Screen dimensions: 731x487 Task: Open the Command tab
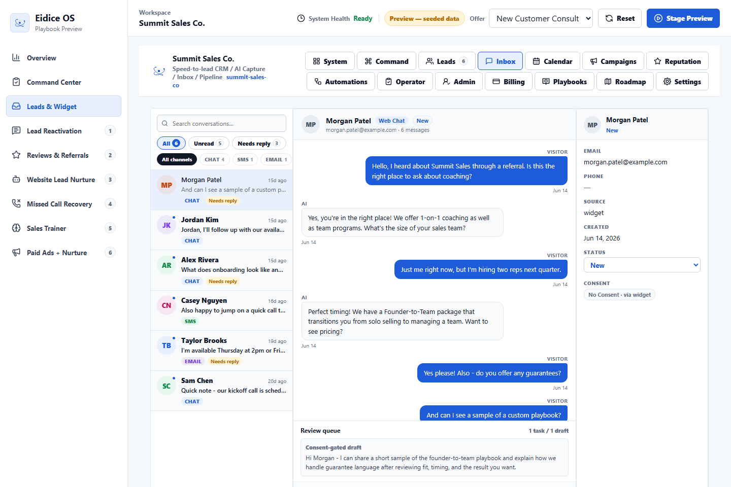coord(386,61)
